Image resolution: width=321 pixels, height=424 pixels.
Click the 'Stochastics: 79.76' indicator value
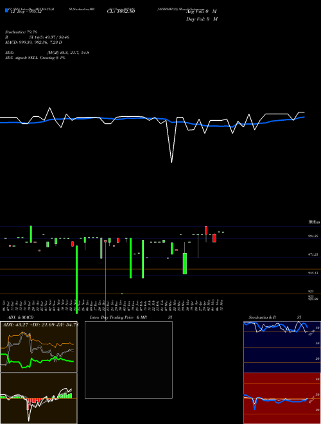pyautogui.click(x=21, y=32)
